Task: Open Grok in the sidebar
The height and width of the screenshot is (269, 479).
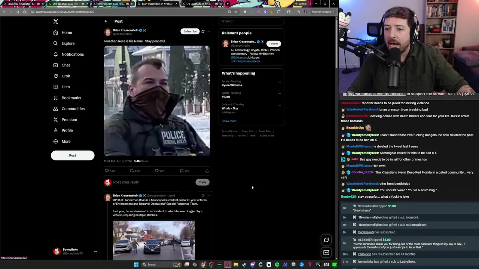Action: coord(61,76)
